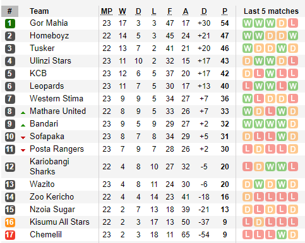Viewport: 305px width, 243px height.
Task: Click the Last 5 matches header
Action: point(271,11)
